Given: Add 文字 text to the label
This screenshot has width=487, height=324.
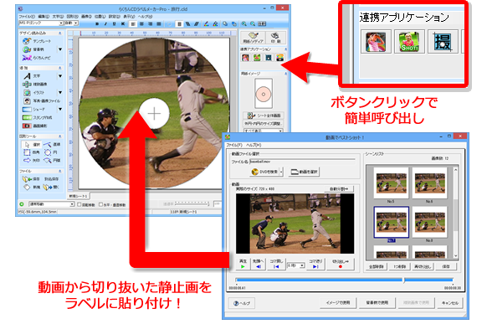Looking at the screenshot, I should point(32,76).
